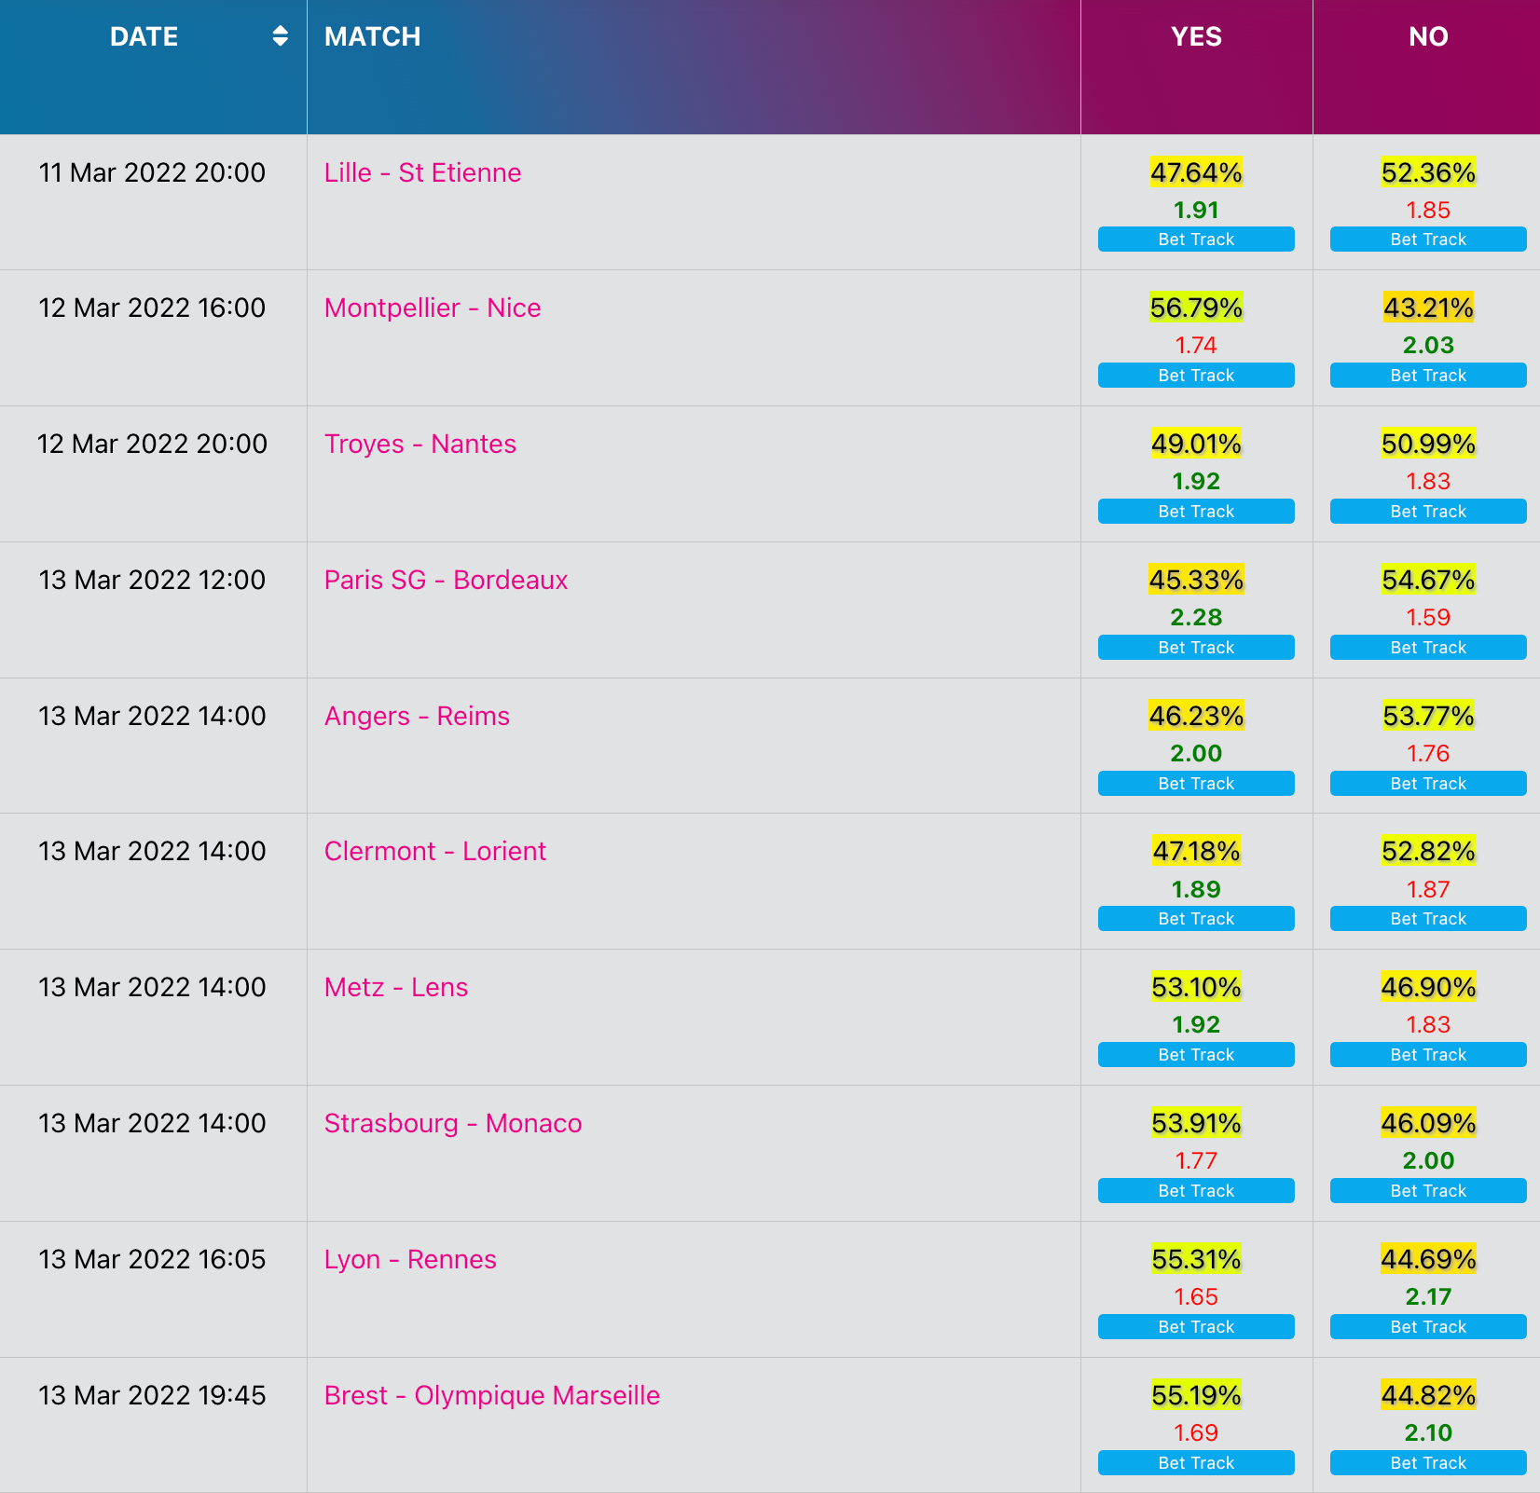Open the Lille - St Etienne match link

[422, 172]
